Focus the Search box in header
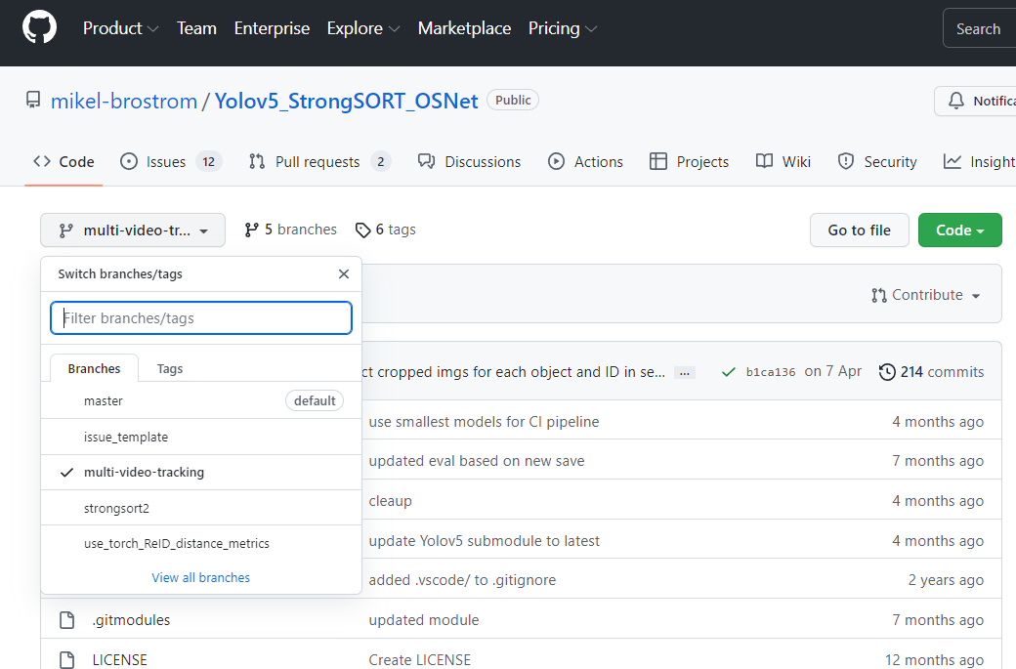 979,28
